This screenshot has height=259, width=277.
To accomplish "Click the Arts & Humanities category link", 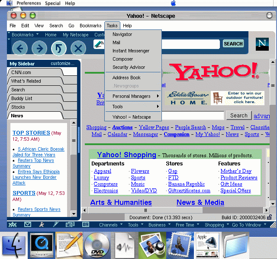I will [x=121, y=202].
